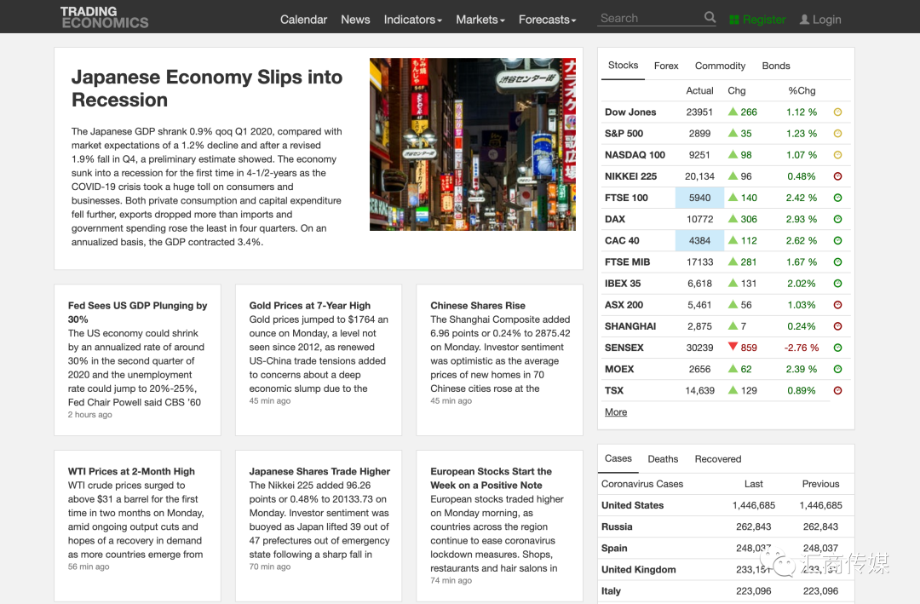This screenshot has height=604, width=920.
Task: Switch to the Forex tab
Action: [666, 66]
